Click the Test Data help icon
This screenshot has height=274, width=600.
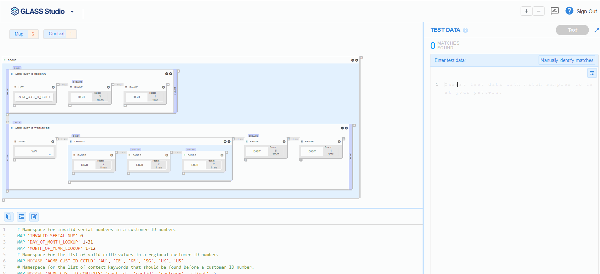coord(465,30)
